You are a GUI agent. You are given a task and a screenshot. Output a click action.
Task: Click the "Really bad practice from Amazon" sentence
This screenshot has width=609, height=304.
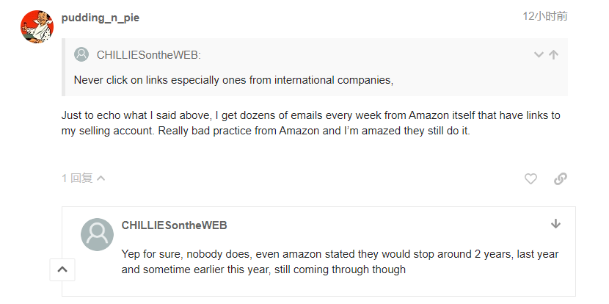click(314, 131)
